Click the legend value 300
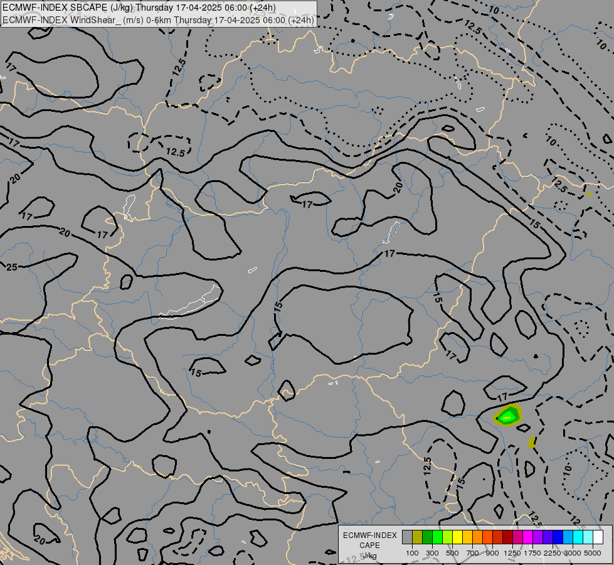Image resolution: width=614 pixels, height=565 pixels. [x=432, y=553]
